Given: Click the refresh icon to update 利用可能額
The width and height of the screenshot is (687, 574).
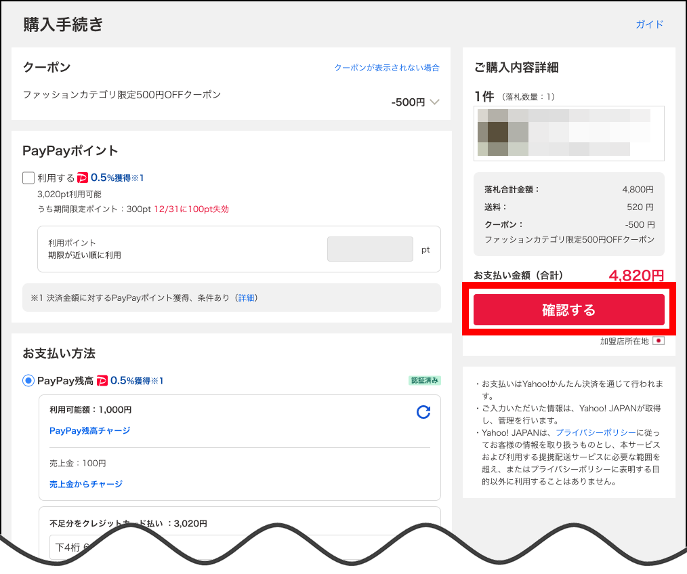Looking at the screenshot, I should (x=423, y=412).
